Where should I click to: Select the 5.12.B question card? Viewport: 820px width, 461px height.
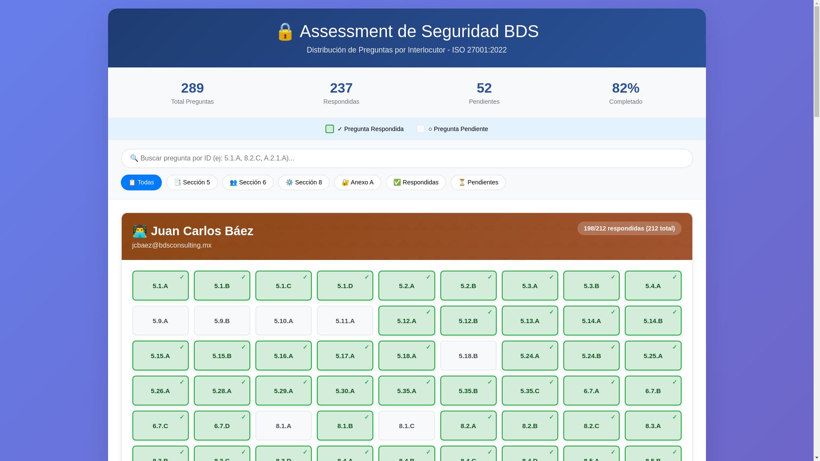pyautogui.click(x=469, y=321)
